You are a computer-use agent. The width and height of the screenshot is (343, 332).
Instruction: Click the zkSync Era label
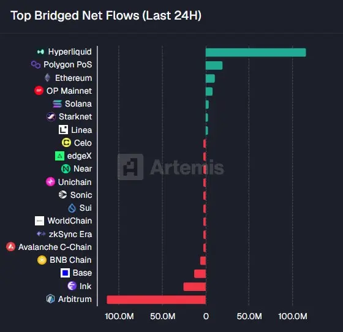tap(70, 234)
